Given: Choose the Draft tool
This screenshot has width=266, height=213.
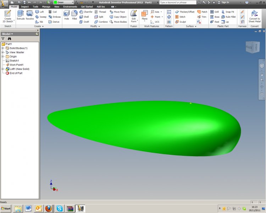Looking at the screenshot, I should click(84, 22).
